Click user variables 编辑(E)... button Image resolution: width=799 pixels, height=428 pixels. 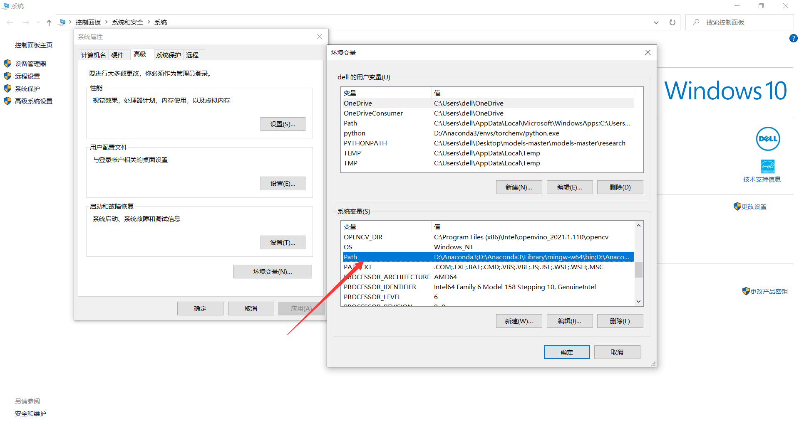570,187
